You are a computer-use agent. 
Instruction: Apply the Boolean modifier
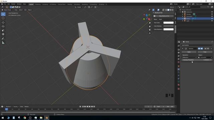tap(189, 52)
